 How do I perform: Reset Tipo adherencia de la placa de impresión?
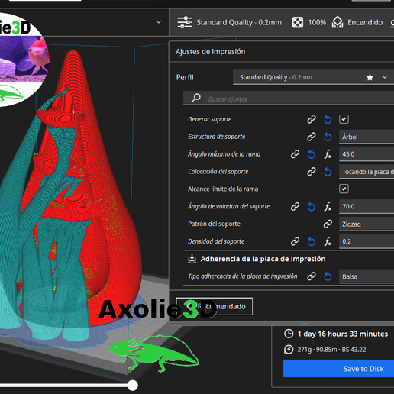(x=328, y=276)
